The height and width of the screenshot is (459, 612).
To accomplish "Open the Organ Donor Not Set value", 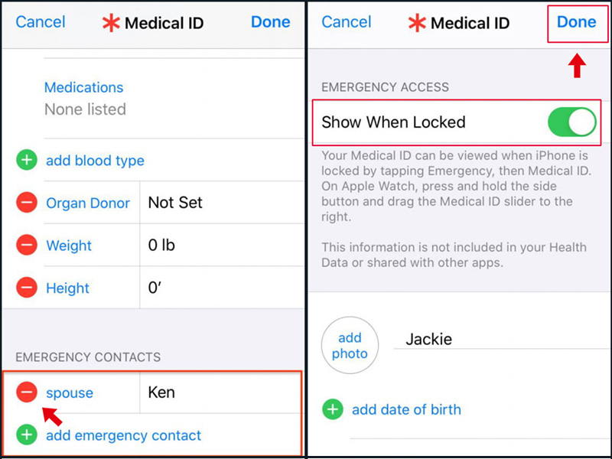I will coord(222,203).
